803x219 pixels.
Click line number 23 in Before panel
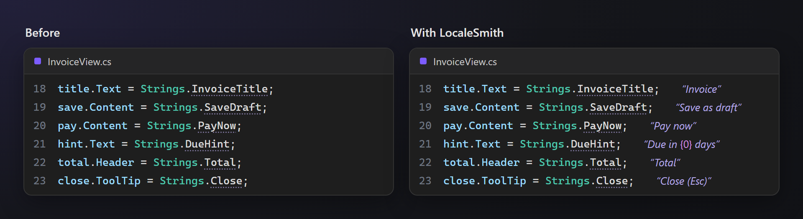tap(40, 181)
